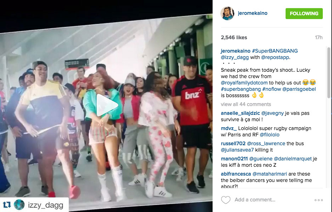Open izzy_dagg's round avatar on repost badge
Screen dimensions: 332x212
tap(19, 205)
